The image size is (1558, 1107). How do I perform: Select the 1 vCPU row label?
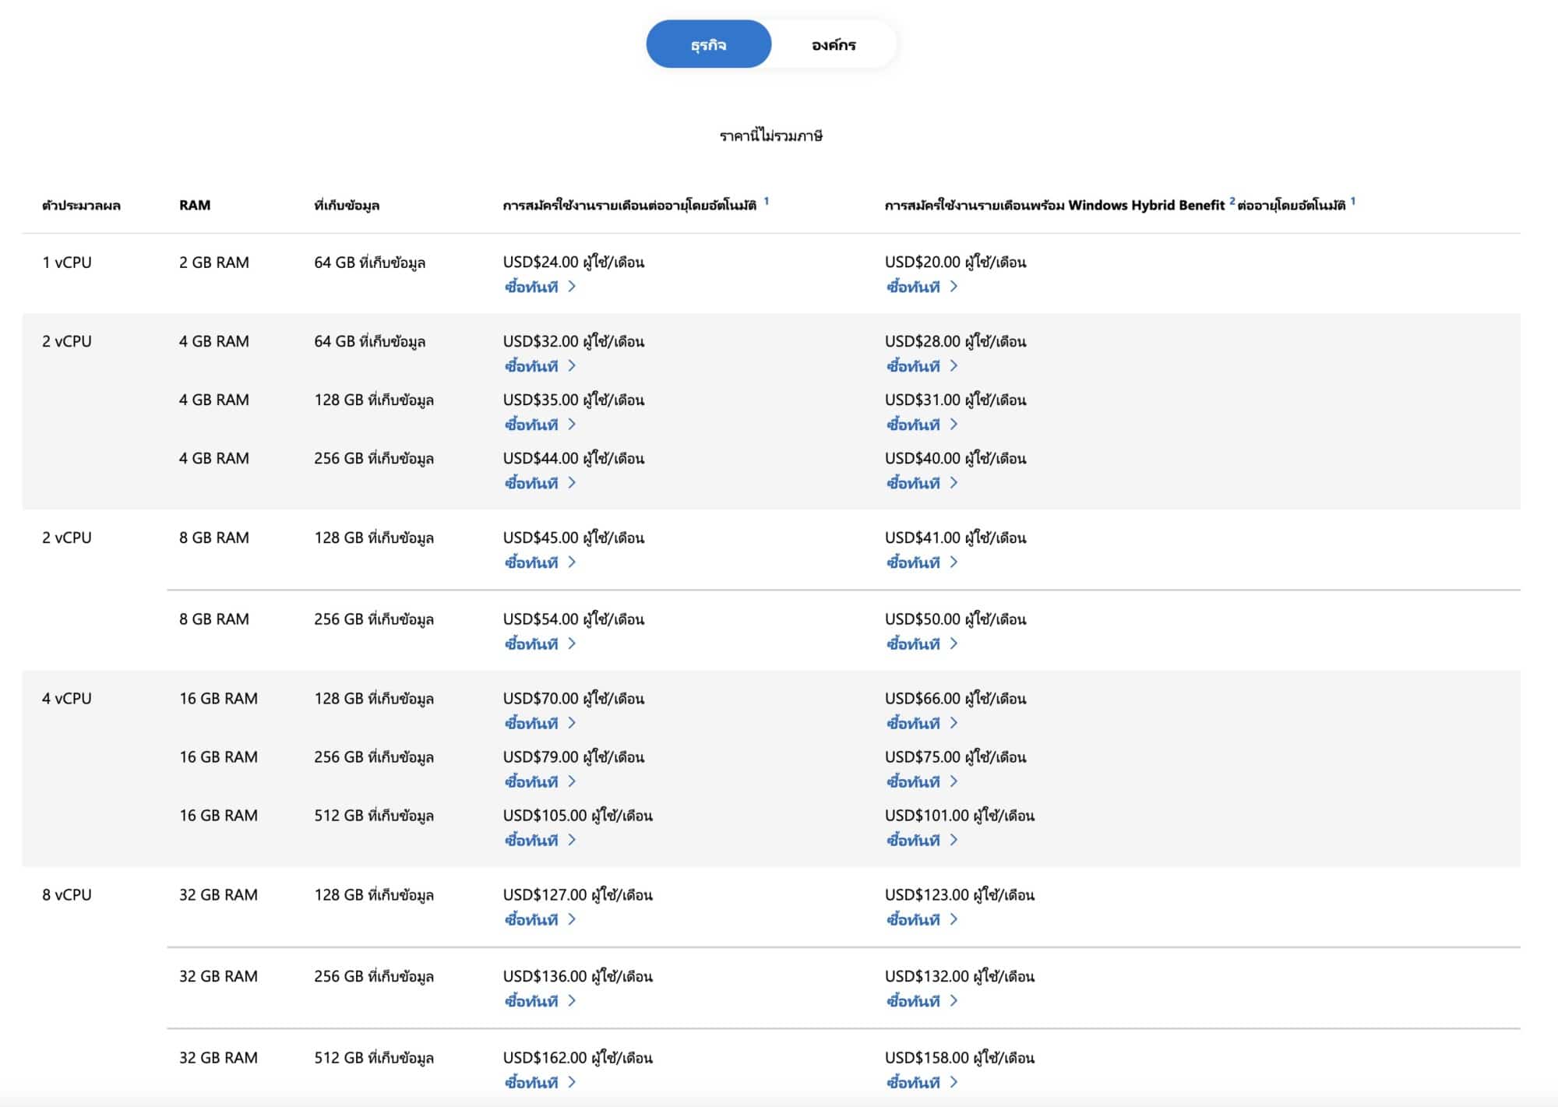click(67, 263)
